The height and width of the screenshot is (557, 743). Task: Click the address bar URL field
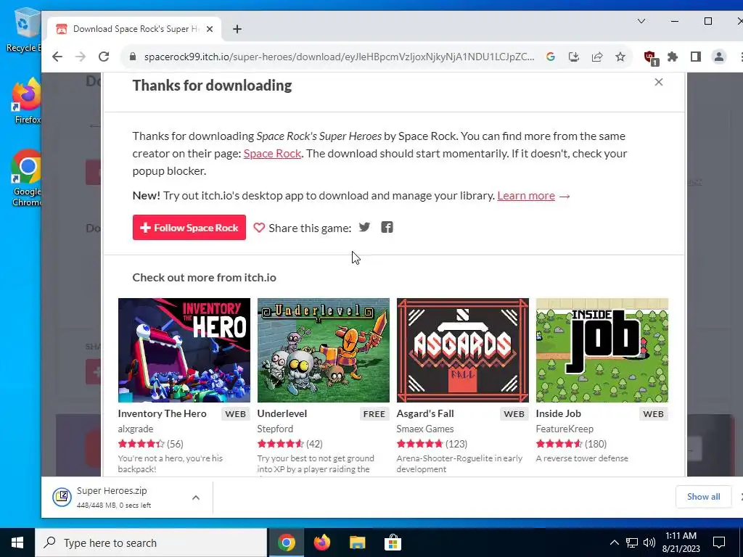[340, 57]
